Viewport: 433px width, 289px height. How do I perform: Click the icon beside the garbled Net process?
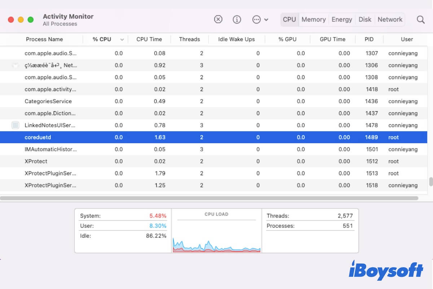15,65
